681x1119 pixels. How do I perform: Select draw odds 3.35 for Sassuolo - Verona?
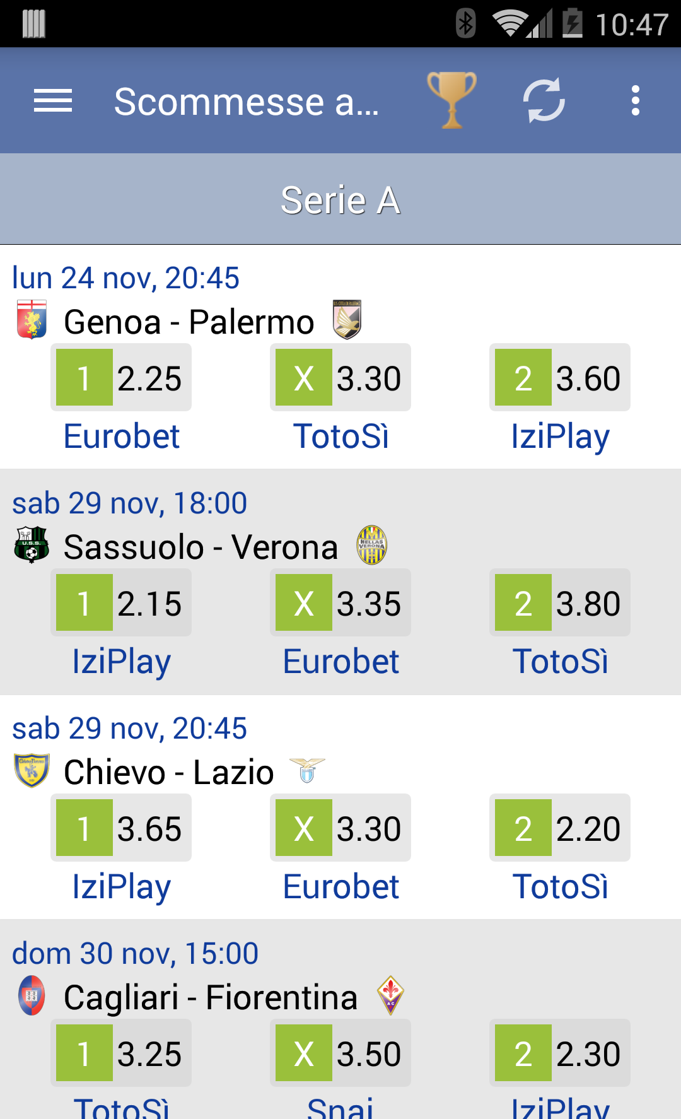(340, 602)
